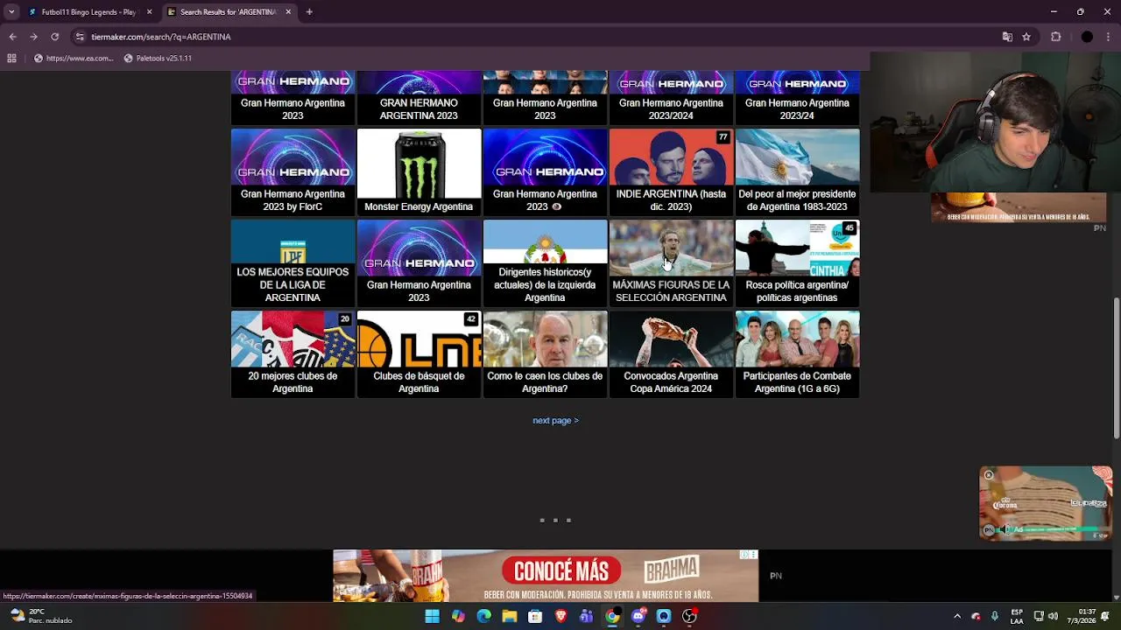Open Gran Hermano Argentina 2023/24 card
This screenshot has height=630, width=1121.
[797, 98]
